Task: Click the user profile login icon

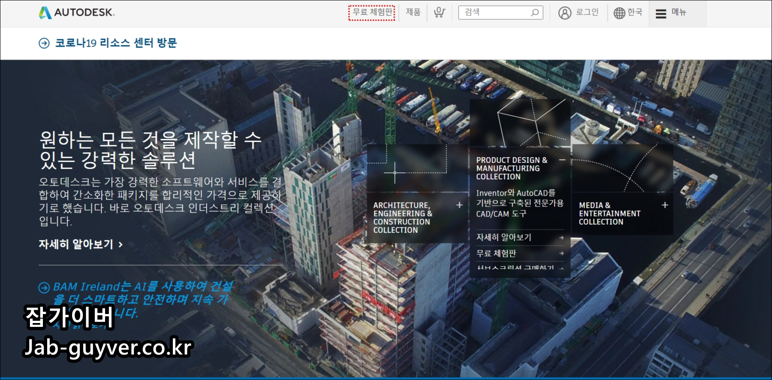Action: coord(565,13)
